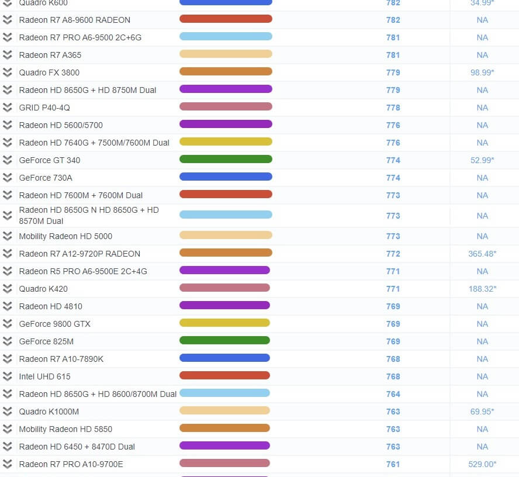Expand the GeForce 730A row chevron

click(7, 178)
